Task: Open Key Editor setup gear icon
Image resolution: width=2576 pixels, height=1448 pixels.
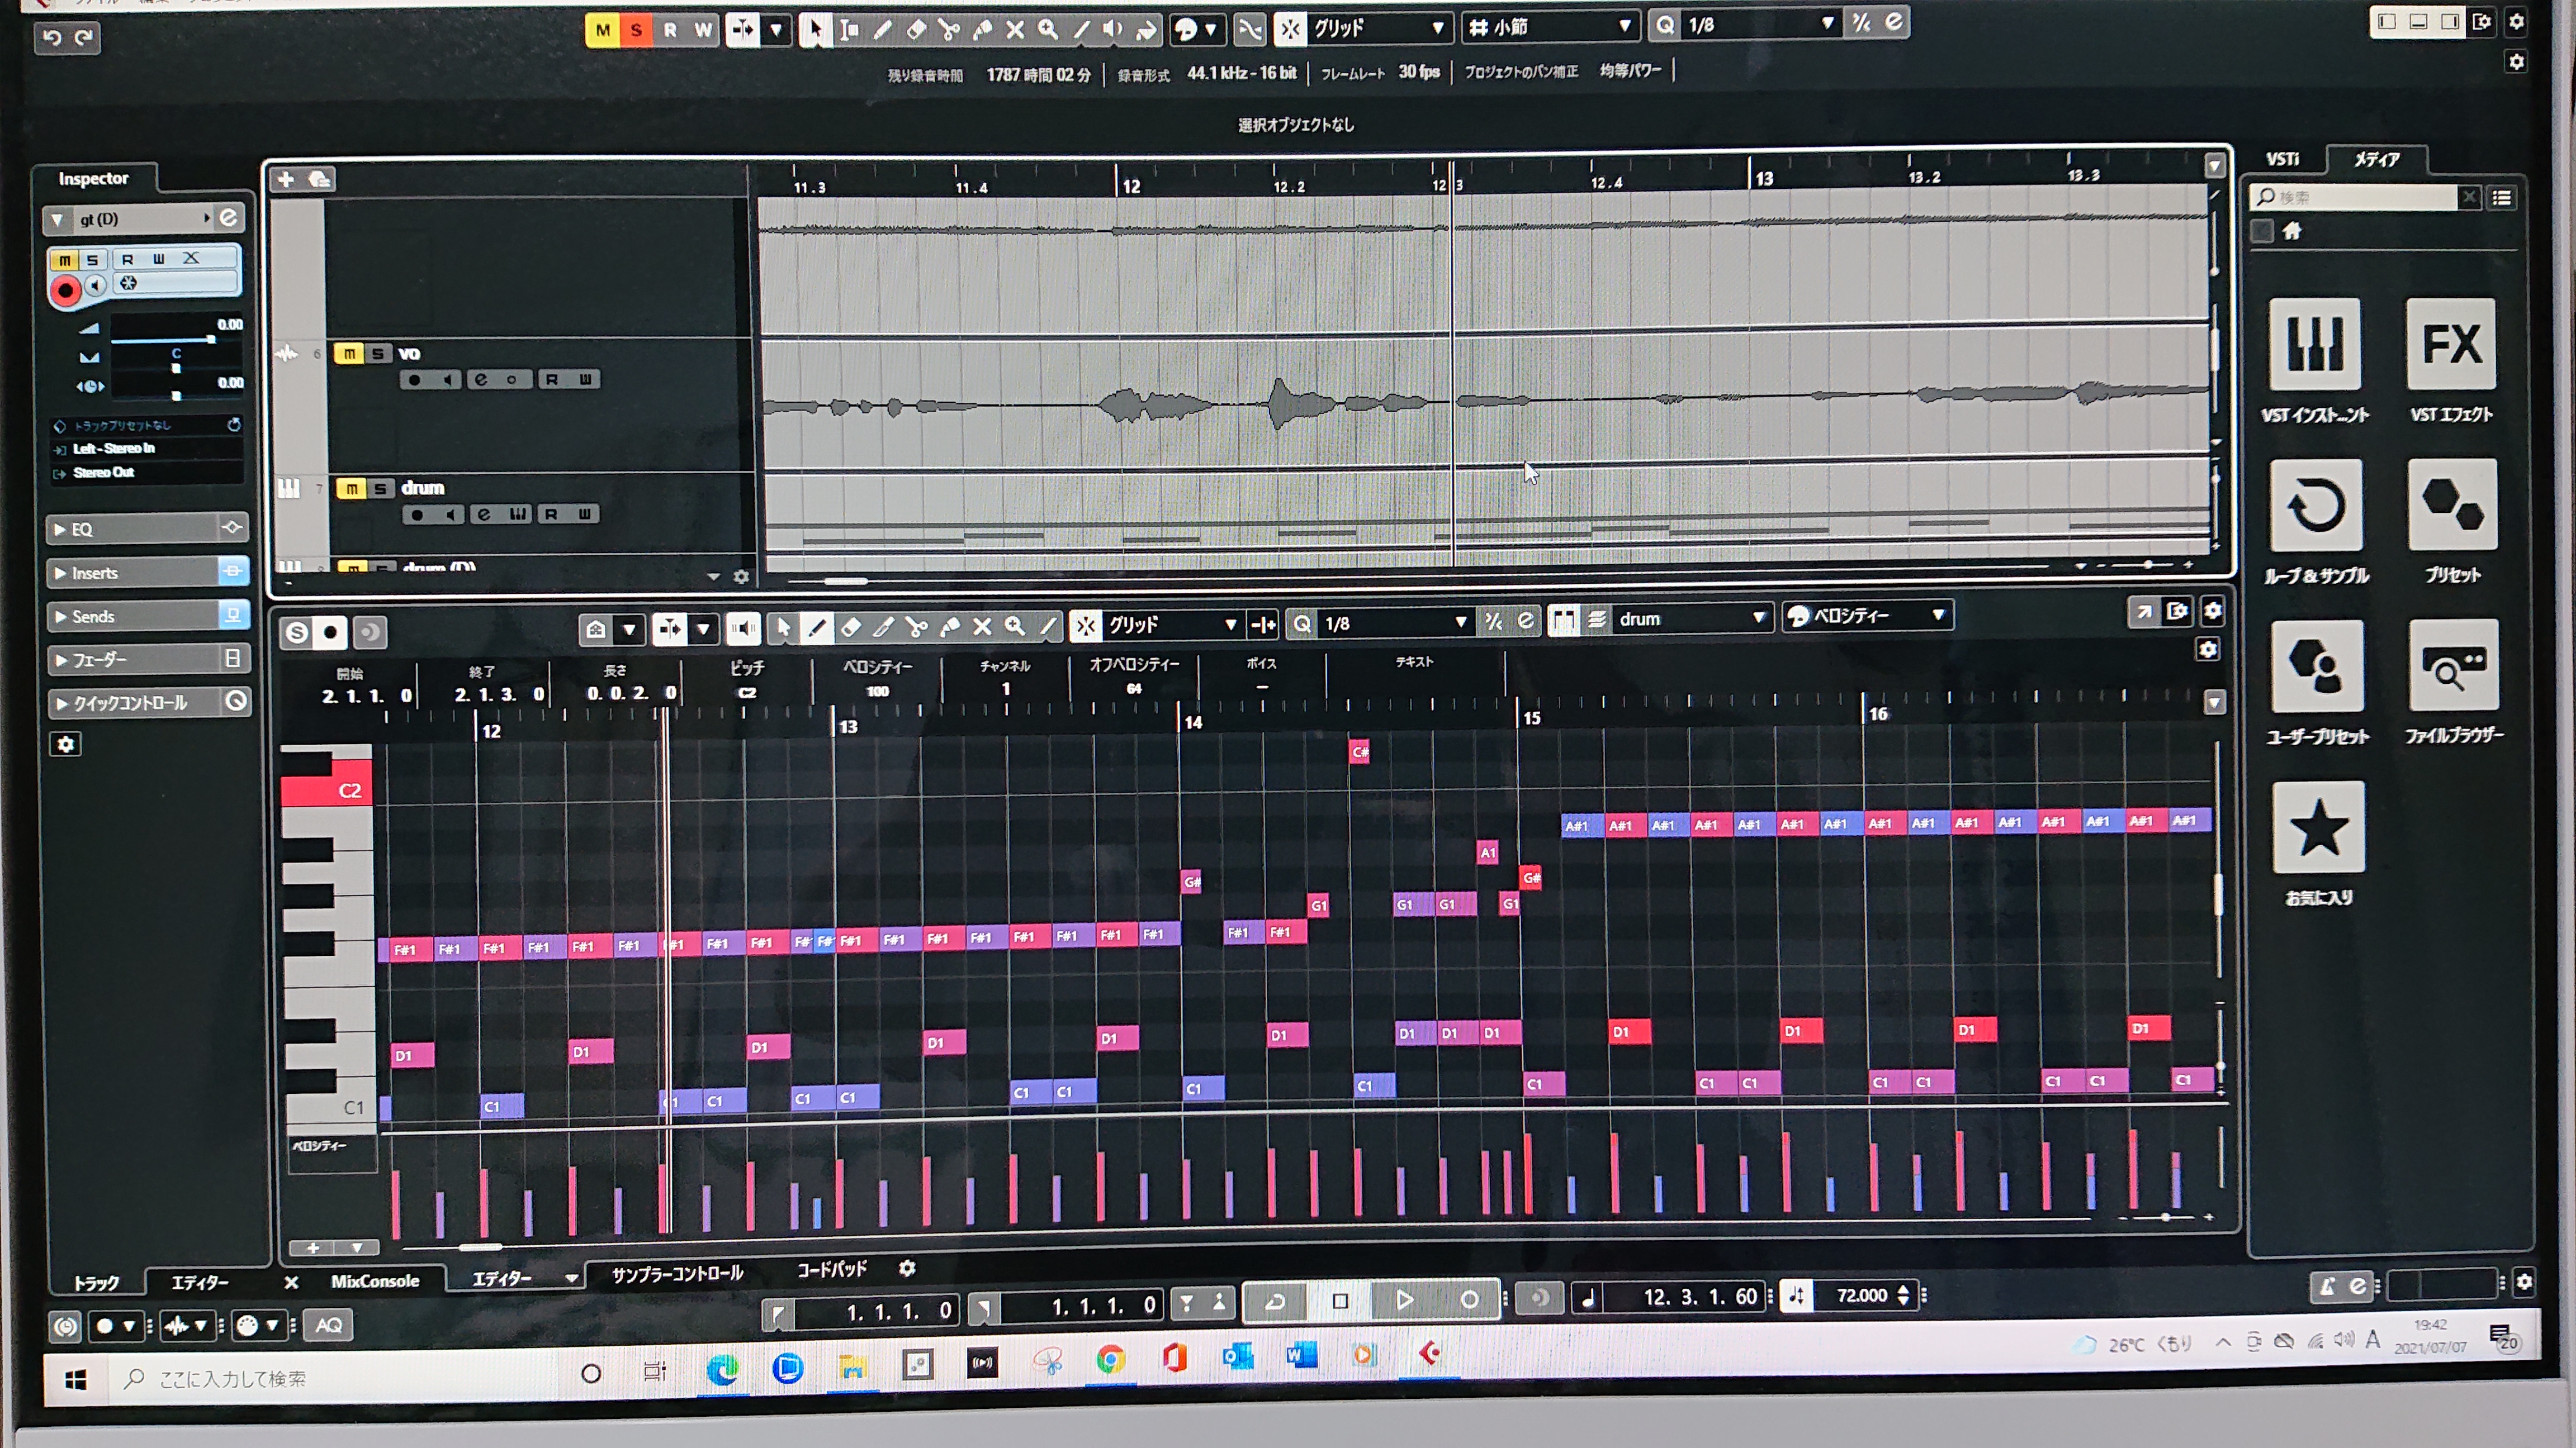Action: tap(2212, 609)
